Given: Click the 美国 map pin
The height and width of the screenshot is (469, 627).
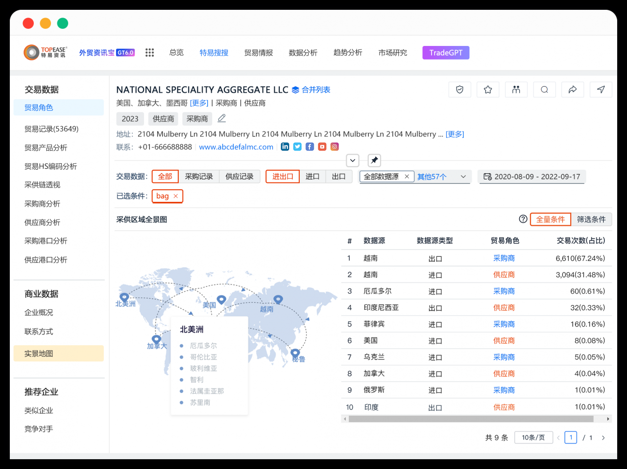Looking at the screenshot, I should (x=221, y=299).
